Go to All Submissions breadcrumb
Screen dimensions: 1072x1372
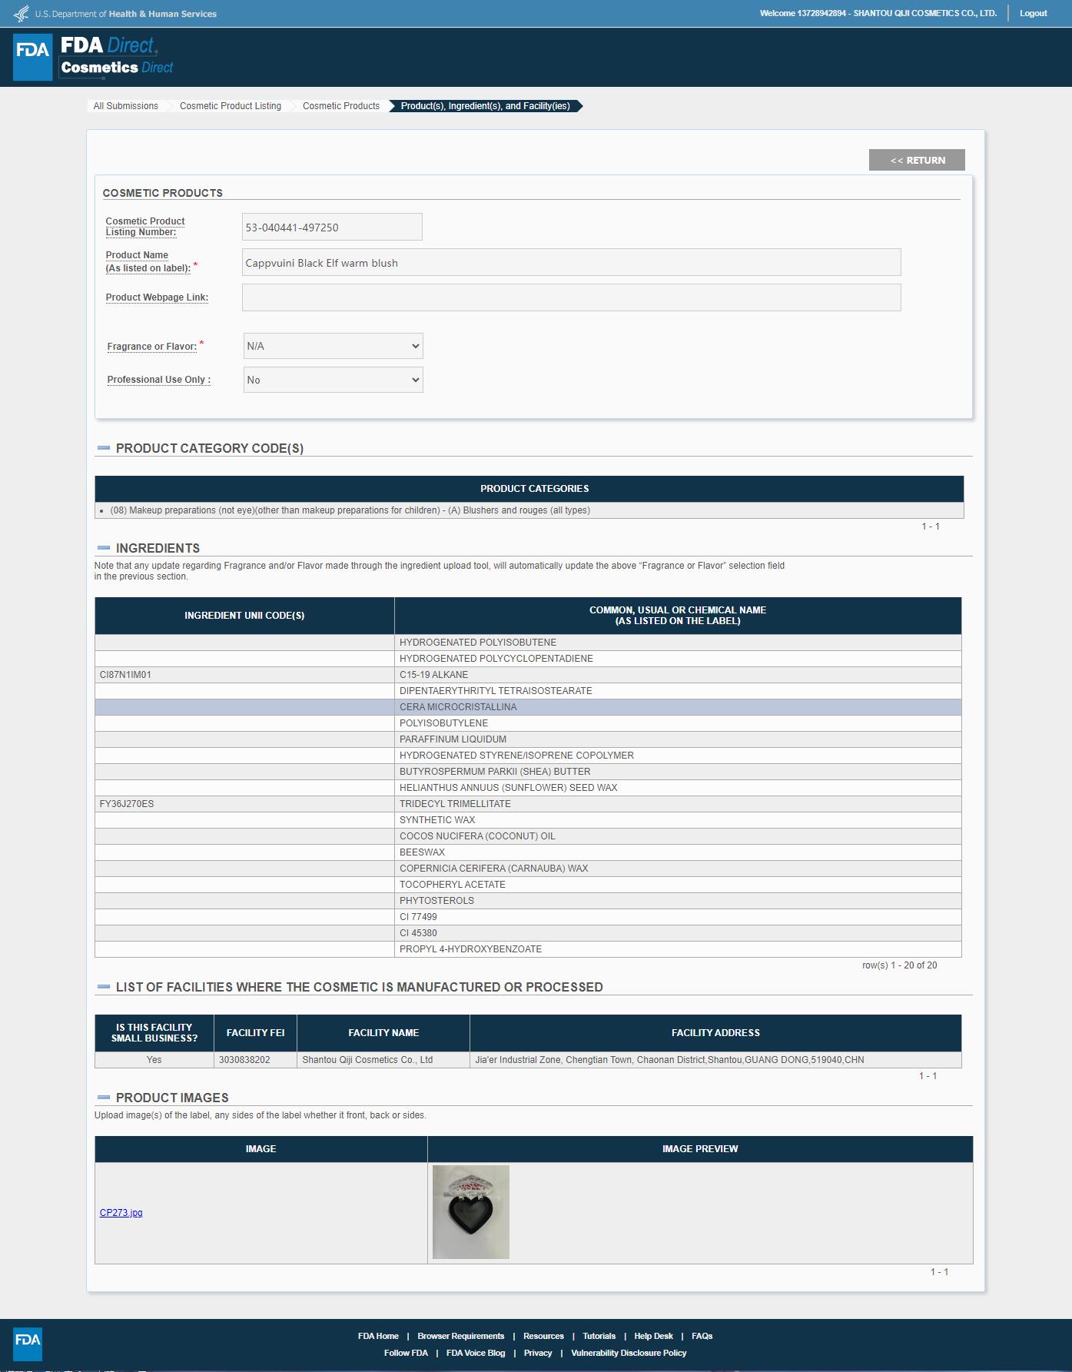[126, 106]
